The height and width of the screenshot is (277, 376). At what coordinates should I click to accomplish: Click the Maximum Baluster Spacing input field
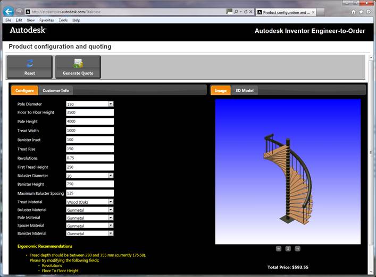coord(90,193)
